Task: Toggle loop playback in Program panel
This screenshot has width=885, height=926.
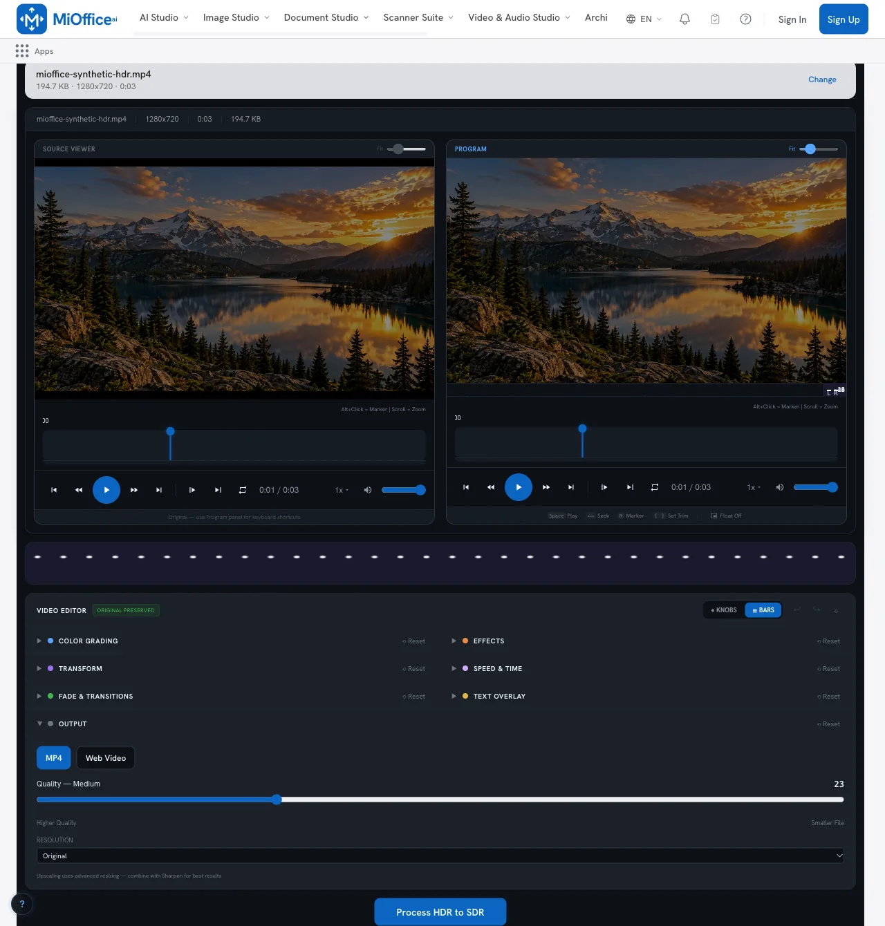Action: click(x=655, y=487)
